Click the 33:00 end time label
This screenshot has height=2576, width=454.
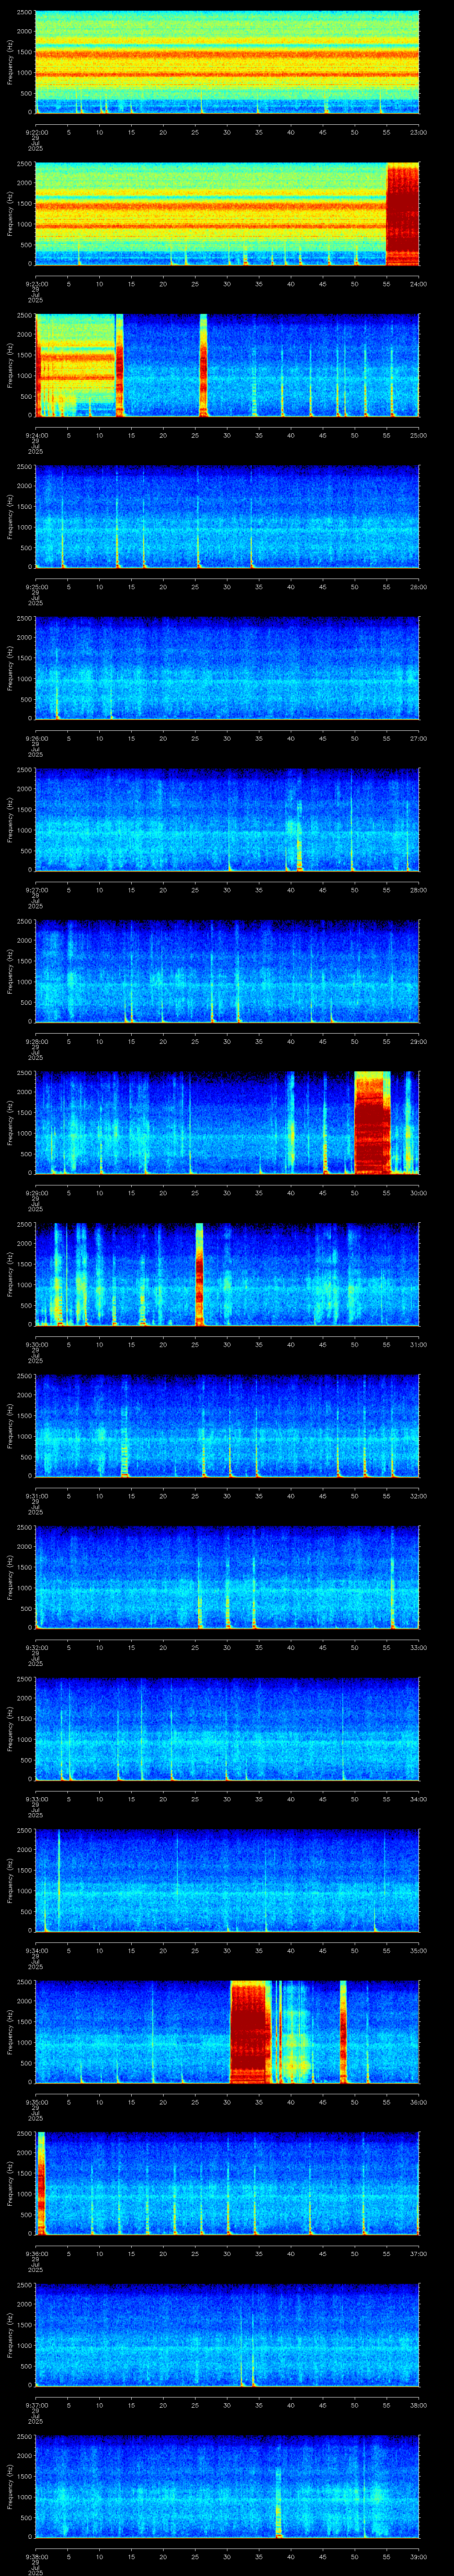coord(418,1647)
